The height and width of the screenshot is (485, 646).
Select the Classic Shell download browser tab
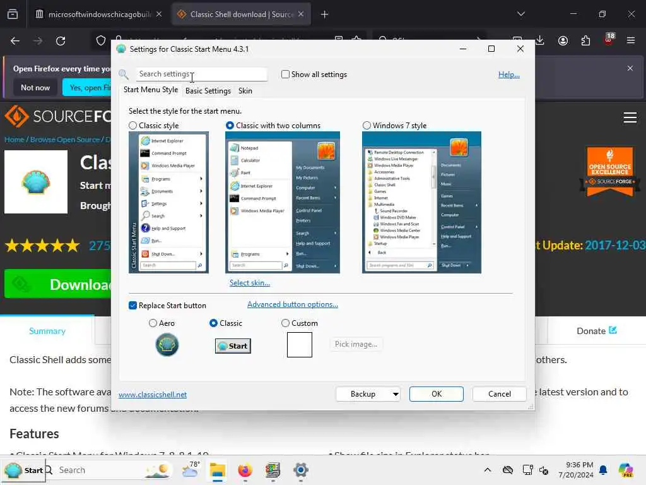241,15
